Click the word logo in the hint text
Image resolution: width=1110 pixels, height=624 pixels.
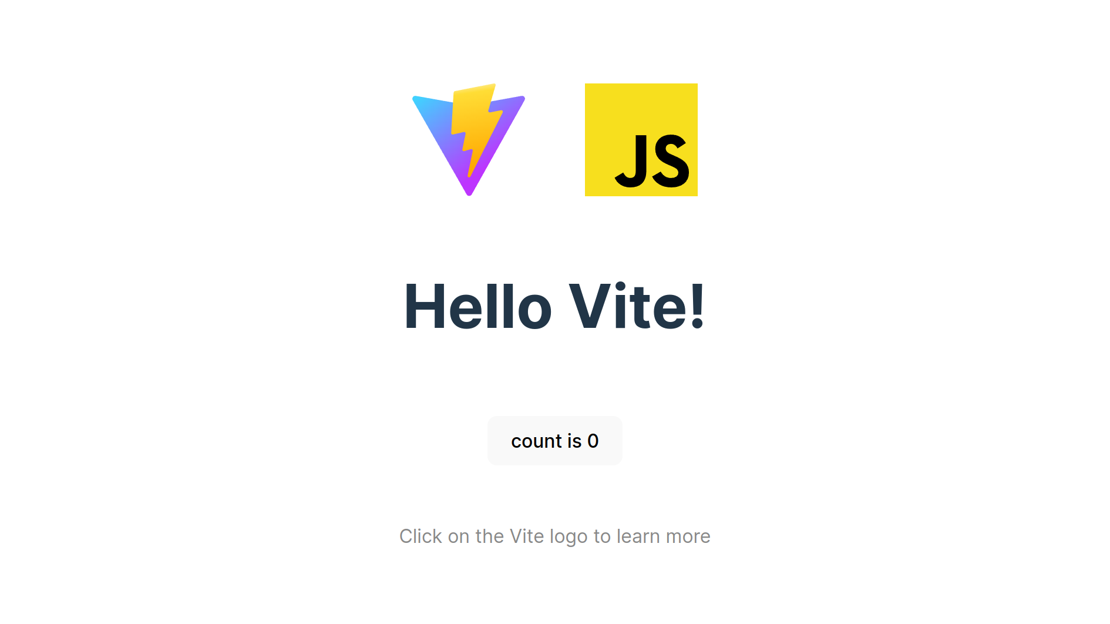[x=569, y=537]
